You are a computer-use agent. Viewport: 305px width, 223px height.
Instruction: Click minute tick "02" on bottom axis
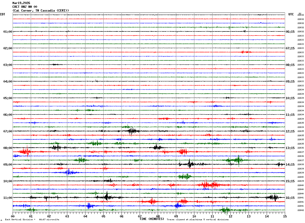[49, 216]
